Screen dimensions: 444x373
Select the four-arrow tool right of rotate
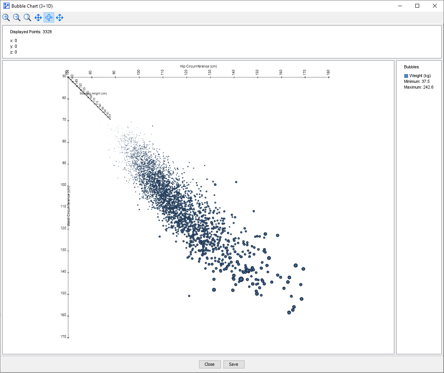click(60, 18)
